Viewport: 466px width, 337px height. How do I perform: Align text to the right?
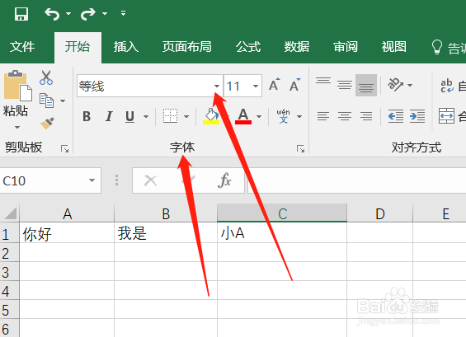coord(366,116)
